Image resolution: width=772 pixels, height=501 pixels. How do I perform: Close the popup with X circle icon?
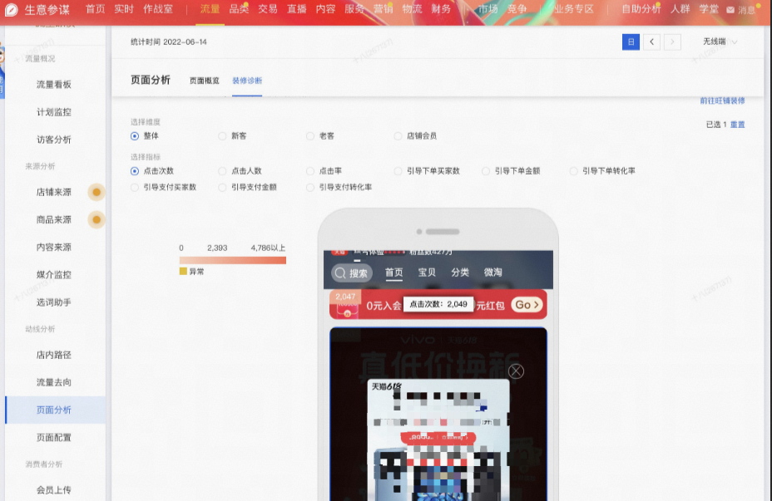(x=516, y=371)
